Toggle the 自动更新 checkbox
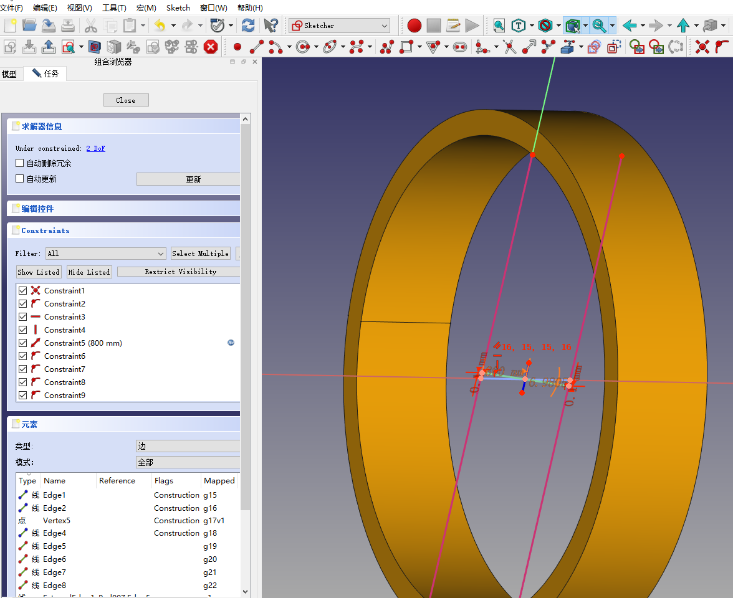Image resolution: width=733 pixels, height=598 pixels. click(x=20, y=178)
